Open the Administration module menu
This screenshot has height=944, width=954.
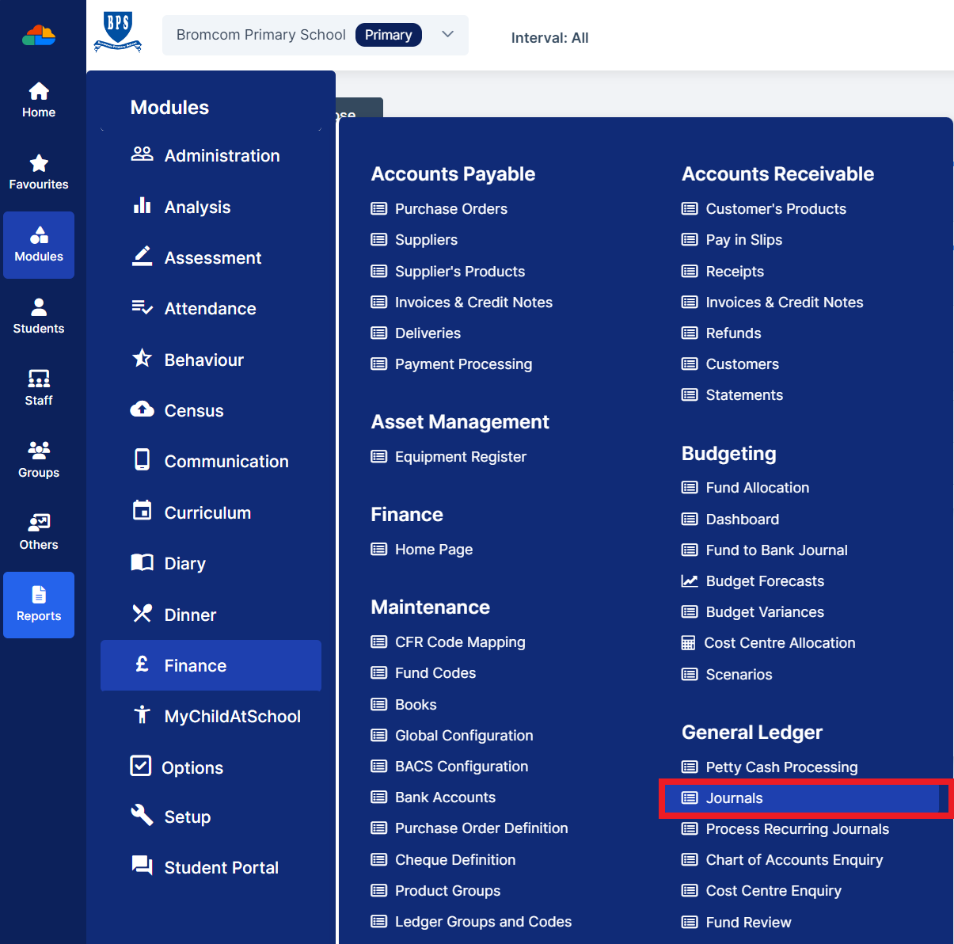pos(222,155)
